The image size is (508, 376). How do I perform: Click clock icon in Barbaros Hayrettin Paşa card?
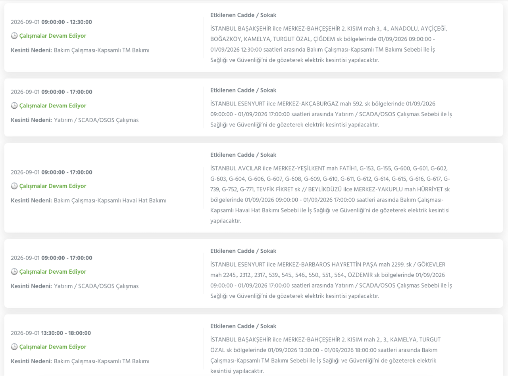pos(14,272)
